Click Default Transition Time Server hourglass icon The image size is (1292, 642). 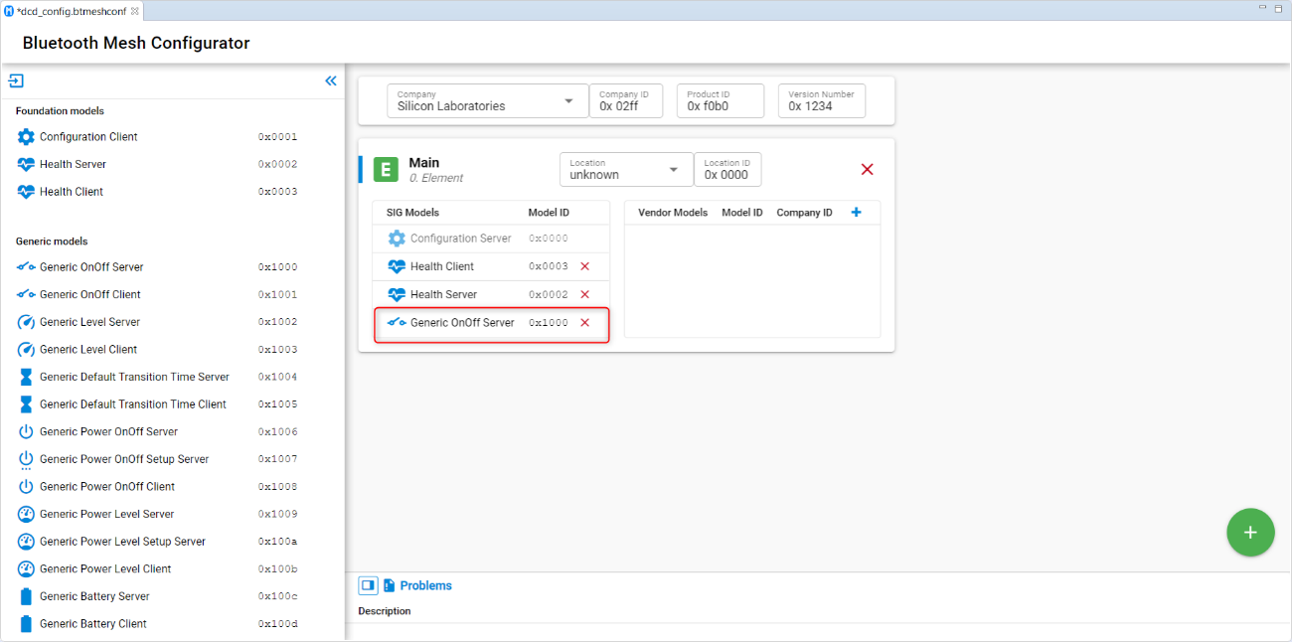[26, 377]
